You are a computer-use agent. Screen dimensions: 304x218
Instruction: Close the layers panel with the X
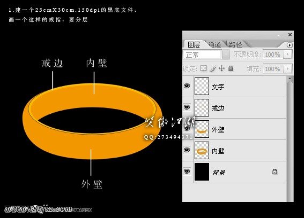click(290, 35)
